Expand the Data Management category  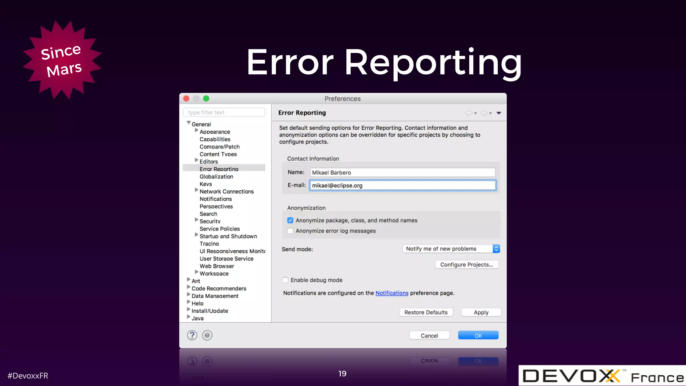(189, 295)
